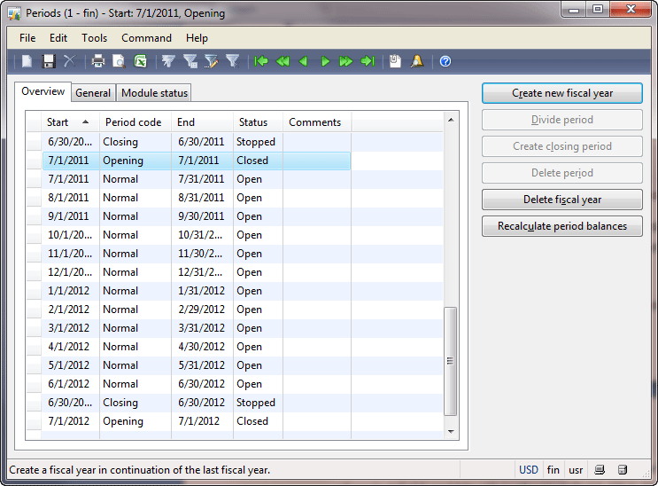The width and height of the screenshot is (658, 486).
Task: Click Open status of 7/31/2011 row
Action: pos(258,179)
